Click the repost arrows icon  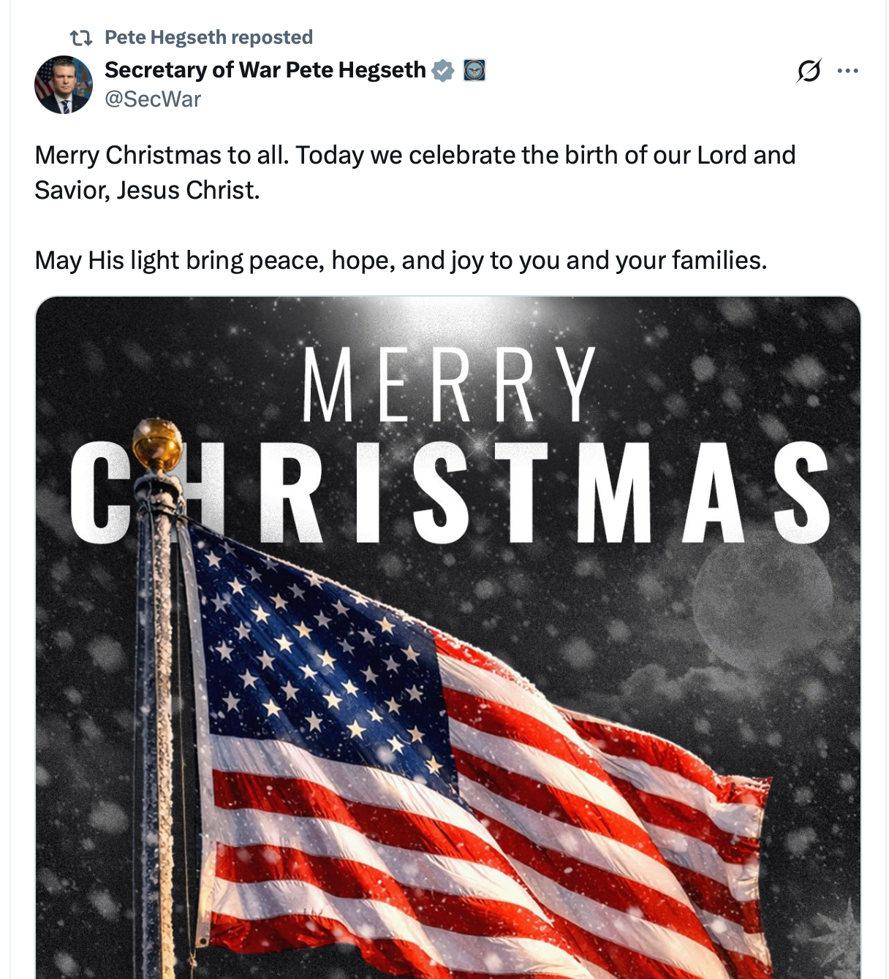point(82,37)
